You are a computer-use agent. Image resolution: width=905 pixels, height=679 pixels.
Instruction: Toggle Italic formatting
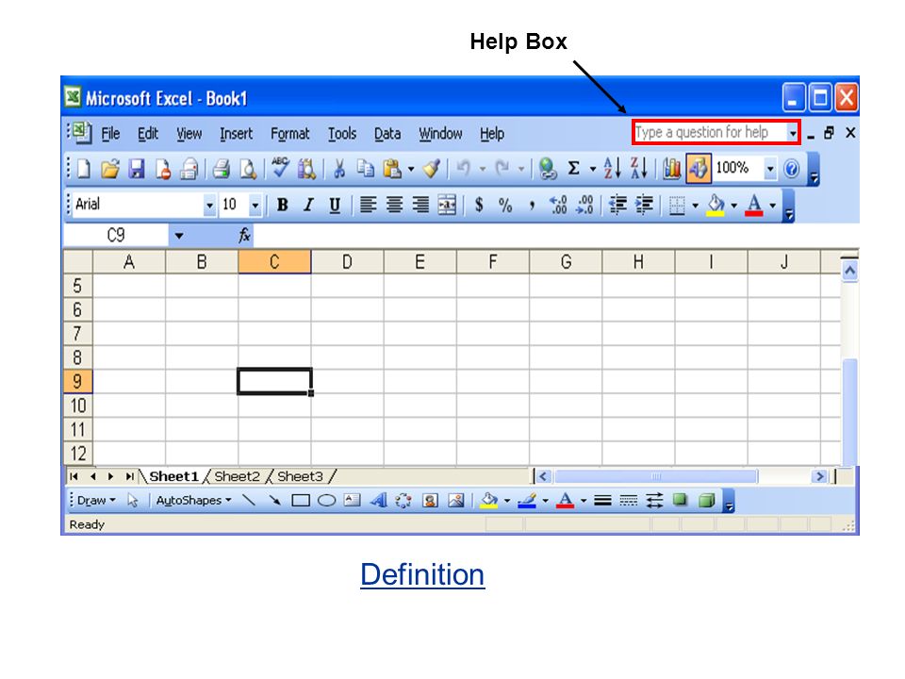point(309,205)
